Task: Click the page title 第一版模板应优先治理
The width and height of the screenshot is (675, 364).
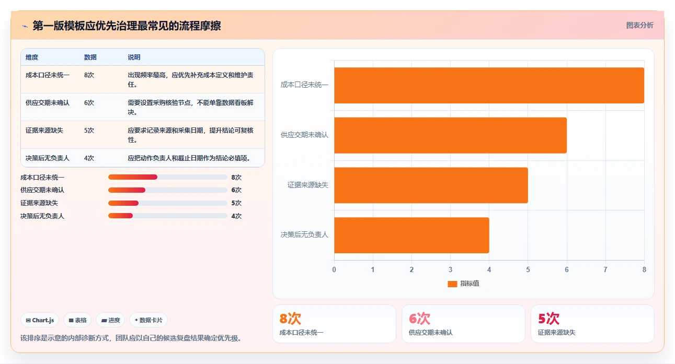Action: tap(127, 26)
